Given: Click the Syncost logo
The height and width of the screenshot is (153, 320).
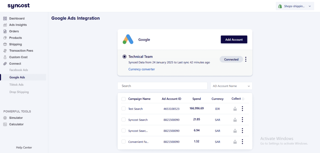Looking at the screenshot, I should click(x=18, y=6).
